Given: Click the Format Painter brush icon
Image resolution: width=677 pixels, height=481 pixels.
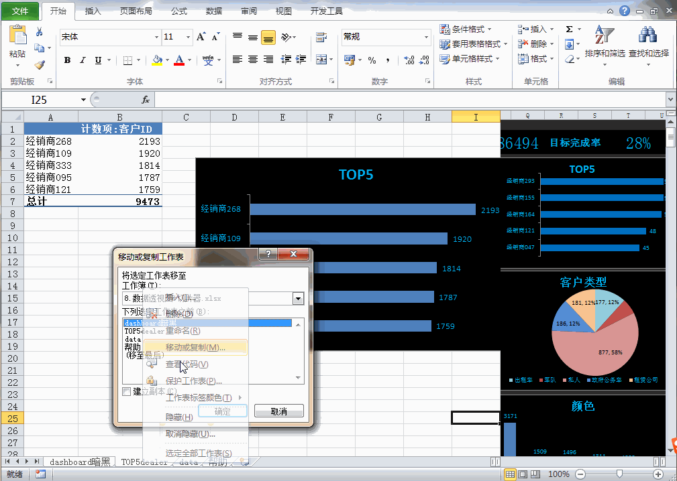Looking at the screenshot, I should click(x=40, y=65).
